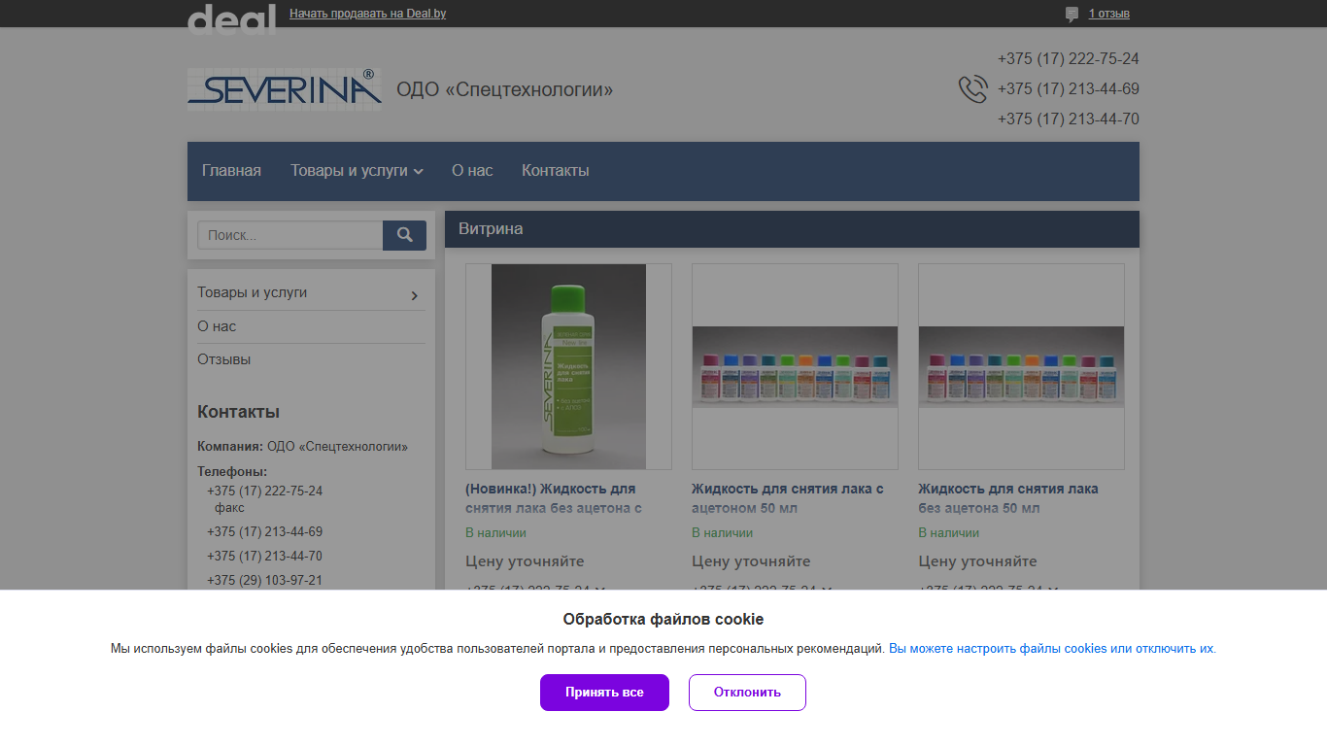This screenshot has height=746, width=1327.
Task: Click 'Отклонить' cookie button
Action: pyautogui.click(x=747, y=693)
